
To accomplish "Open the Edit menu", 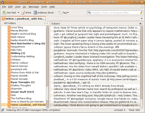I will click(x=10, y=7).
